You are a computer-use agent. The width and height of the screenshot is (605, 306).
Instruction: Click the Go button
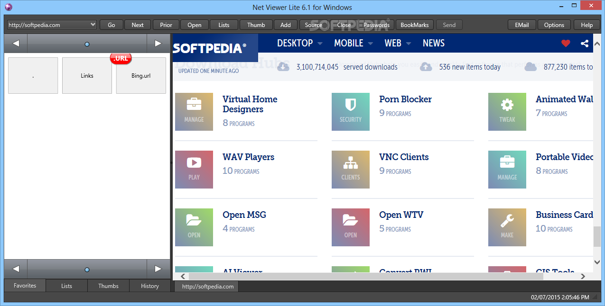(x=112, y=25)
